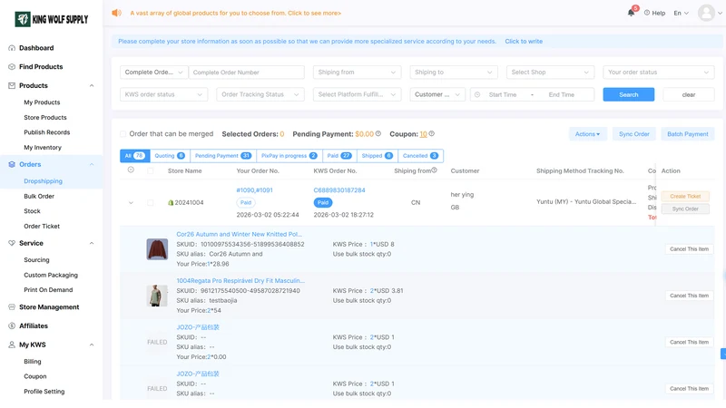The image size is (726, 408).
Task: Open the Complete Order type dropdown
Action: [x=153, y=73]
